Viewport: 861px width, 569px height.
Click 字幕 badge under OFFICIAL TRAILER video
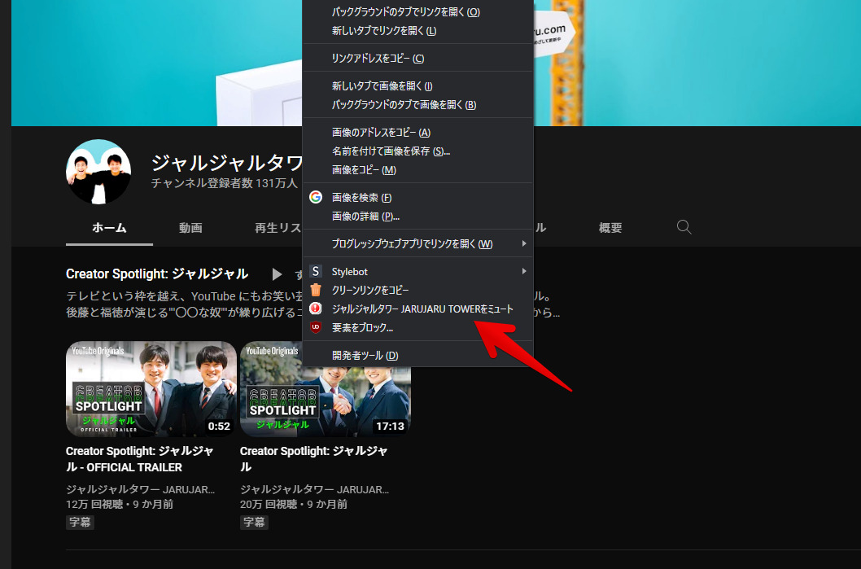pos(81,522)
